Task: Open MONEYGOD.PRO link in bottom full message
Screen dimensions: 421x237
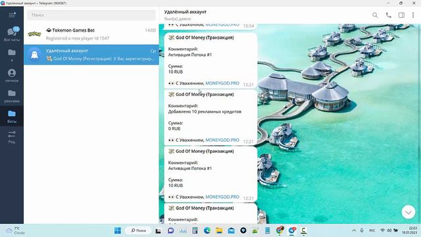Action: pyautogui.click(x=222, y=197)
